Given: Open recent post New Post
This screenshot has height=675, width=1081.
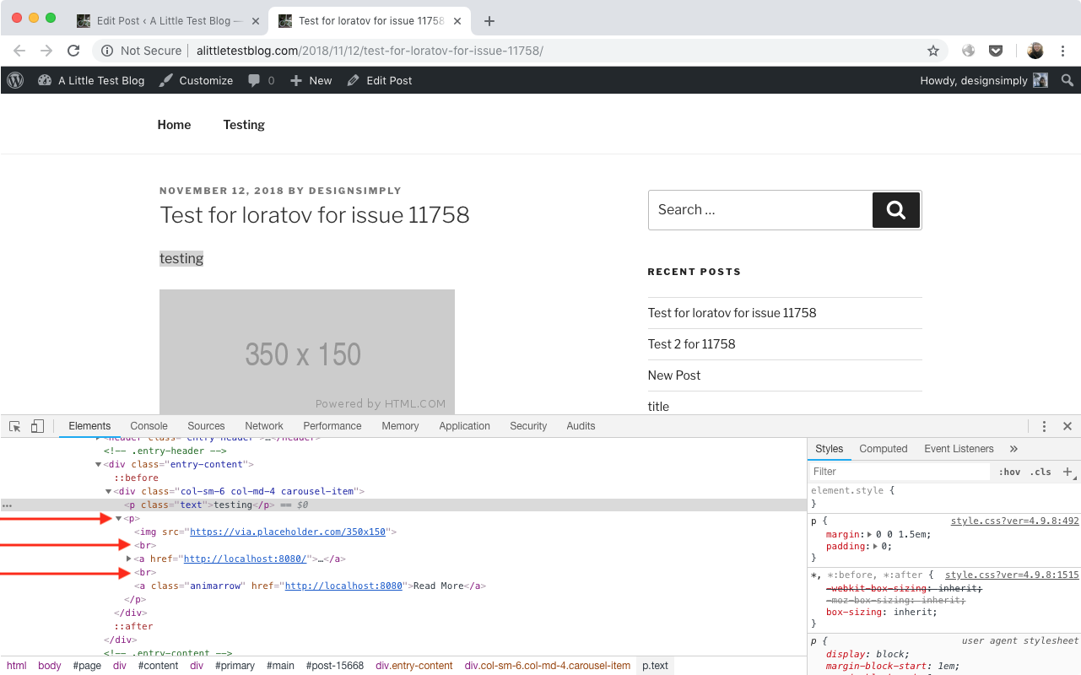Looking at the screenshot, I should 674,375.
